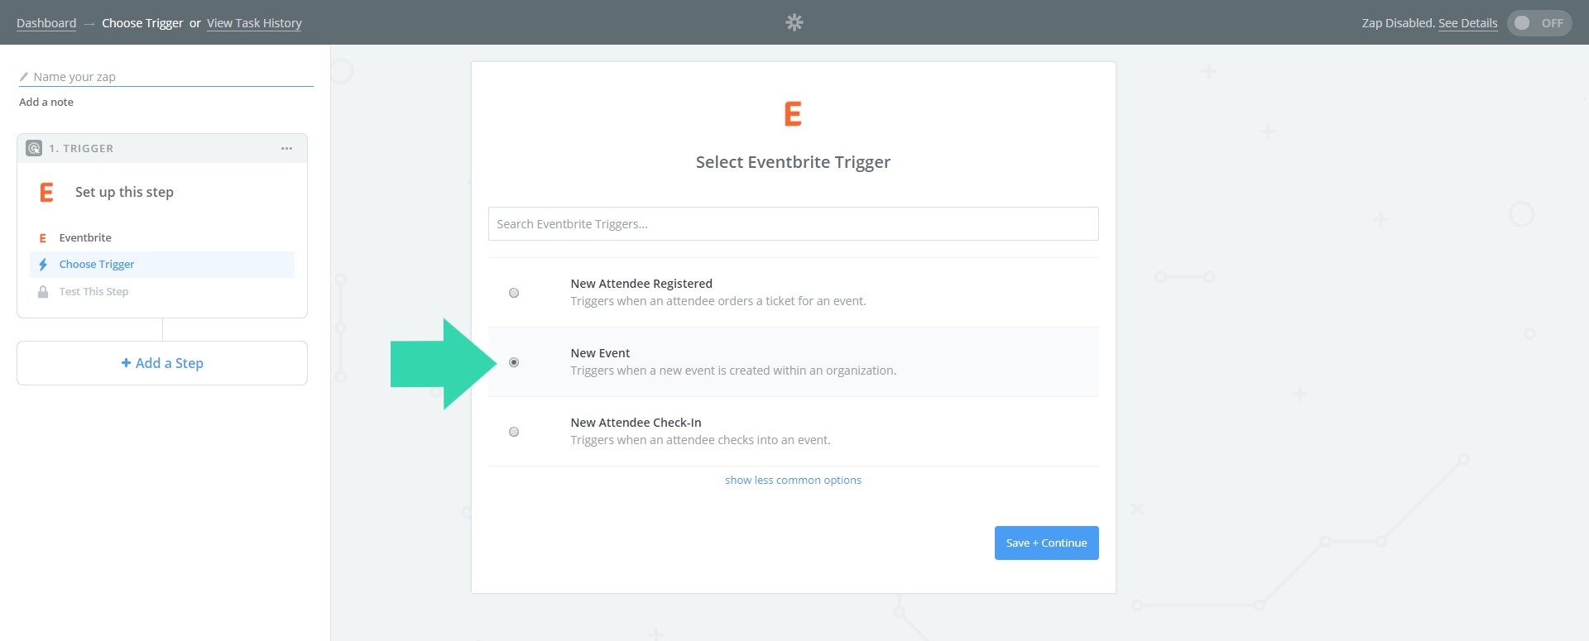Click the lock icon beside Test This Step
The width and height of the screenshot is (1589, 641).
tap(43, 292)
